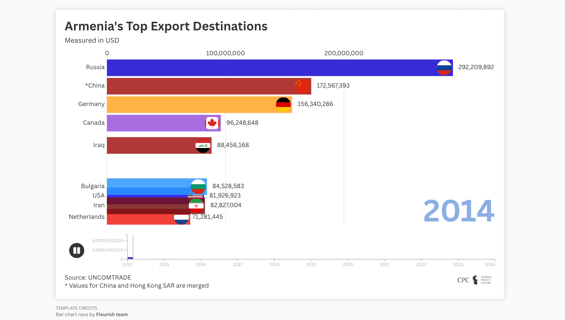Select the Iraq flag icon
Viewport: 565px width, 320px height.
203,145
